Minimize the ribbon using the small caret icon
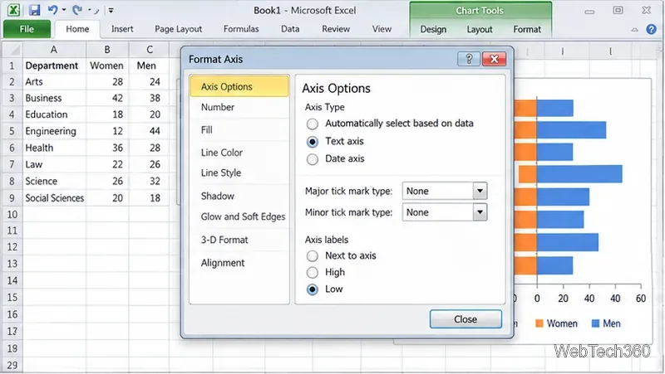Image resolution: width=665 pixels, height=374 pixels. pyautogui.click(x=634, y=30)
